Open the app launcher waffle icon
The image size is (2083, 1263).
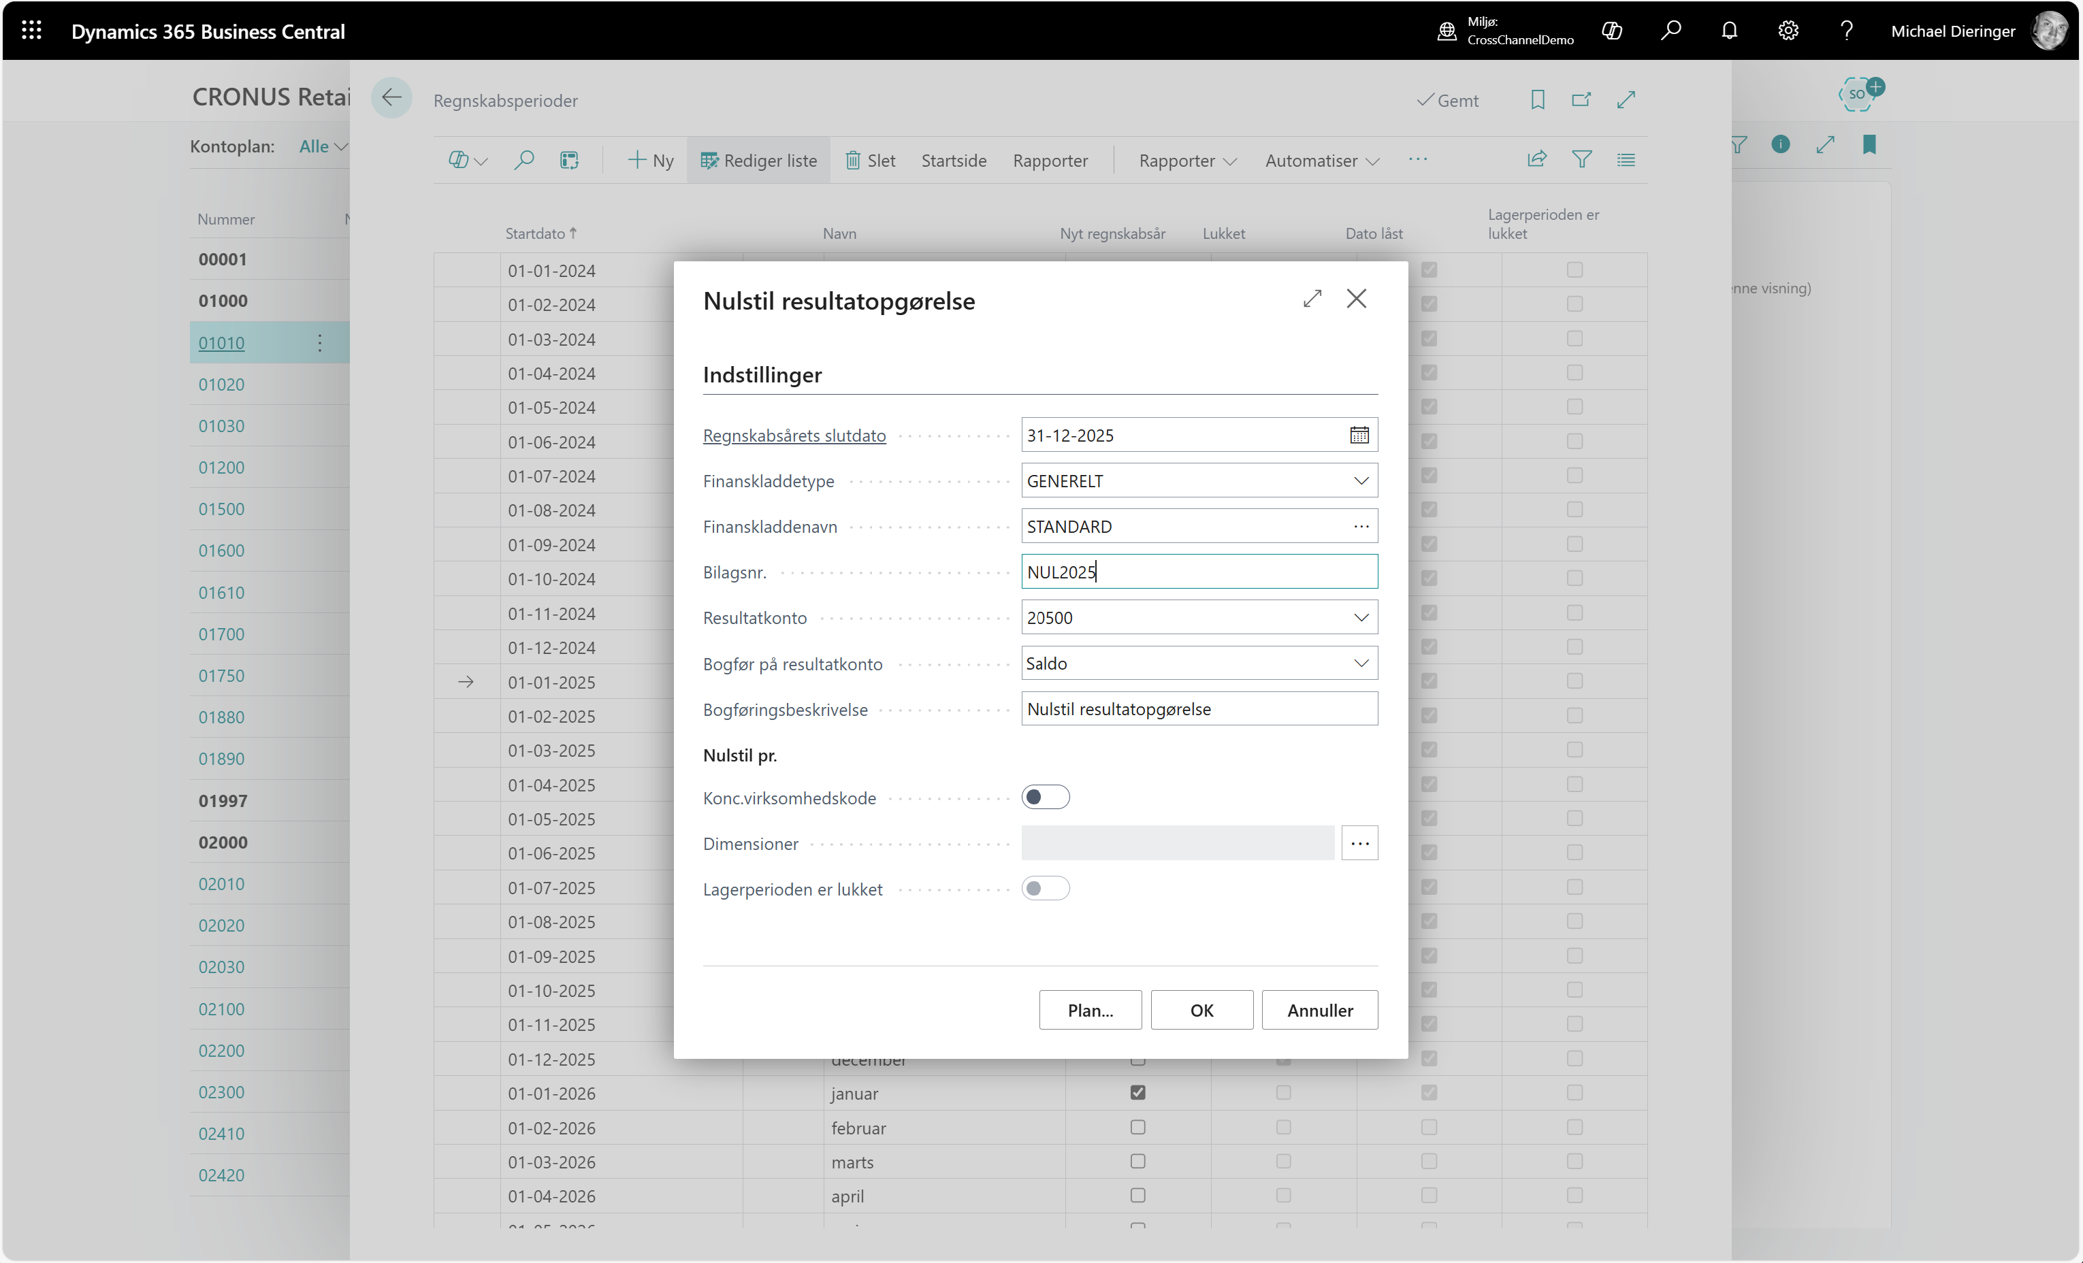(31, 31)
